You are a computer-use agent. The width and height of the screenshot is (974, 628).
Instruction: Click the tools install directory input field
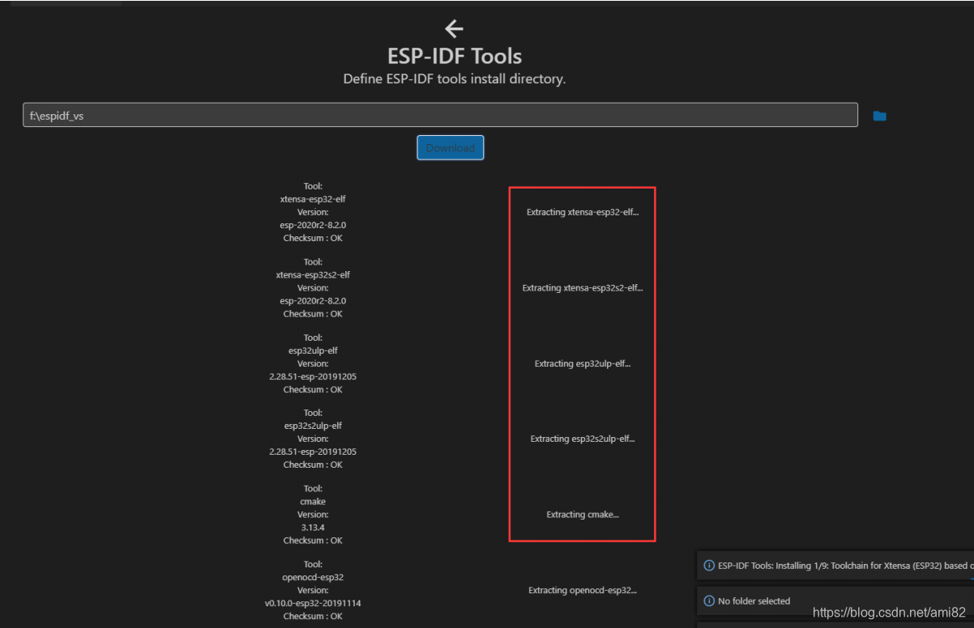pyautogui.click(x=440, y=115)
